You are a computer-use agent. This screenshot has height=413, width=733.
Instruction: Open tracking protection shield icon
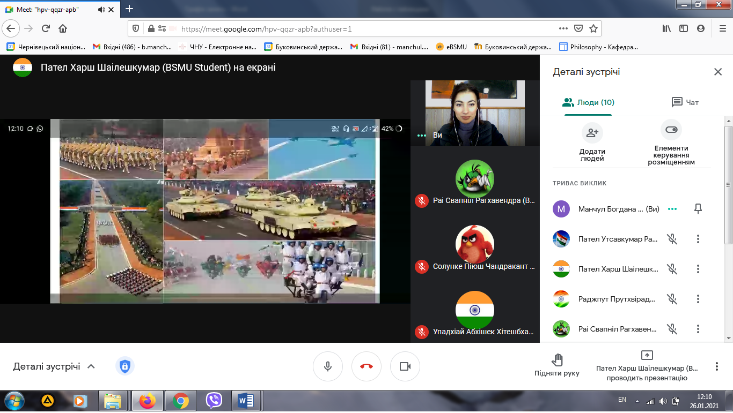point(136,29)
